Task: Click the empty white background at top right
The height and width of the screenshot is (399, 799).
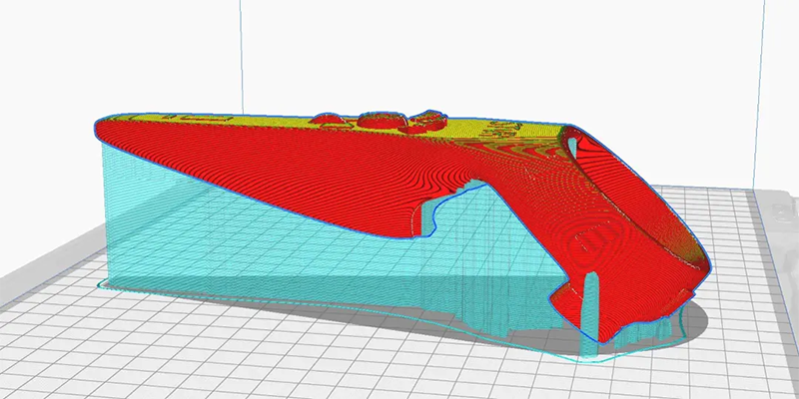Action: pyautogui.click(x=649, y=60)
